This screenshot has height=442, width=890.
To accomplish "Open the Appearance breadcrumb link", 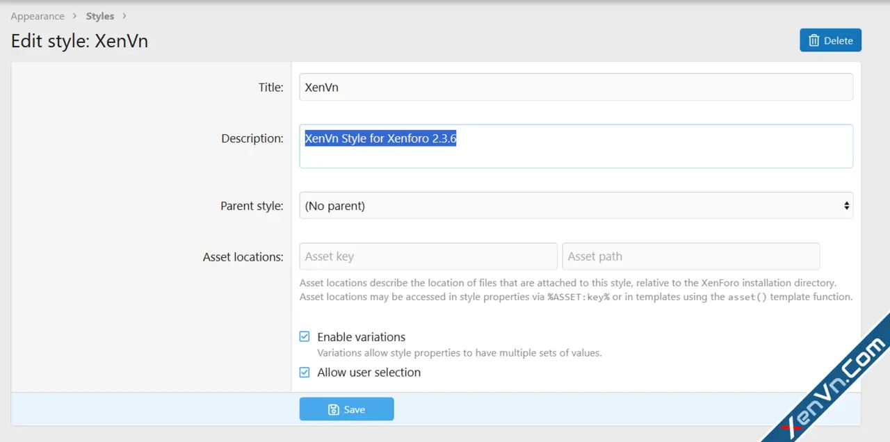I will click(x=38, y=16).
